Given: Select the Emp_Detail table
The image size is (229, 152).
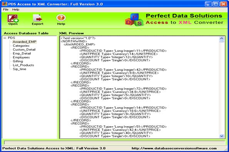Looking at the screenshot, I should [22, 54].
